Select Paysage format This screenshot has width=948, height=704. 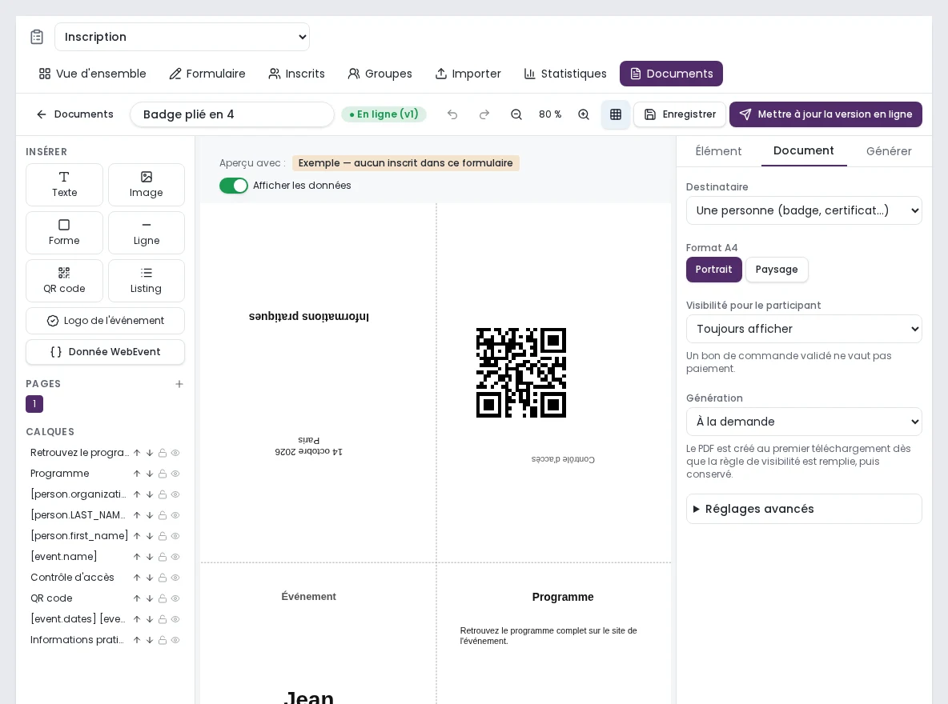[777, 270]
